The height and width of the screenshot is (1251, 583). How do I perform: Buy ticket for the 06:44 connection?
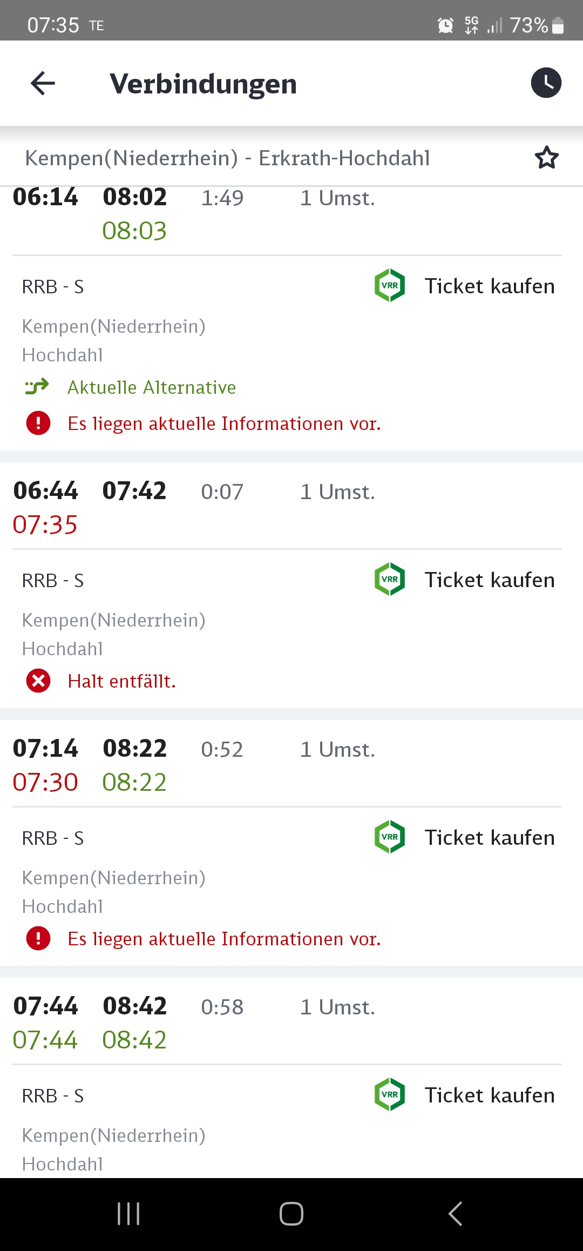point(489,580)
